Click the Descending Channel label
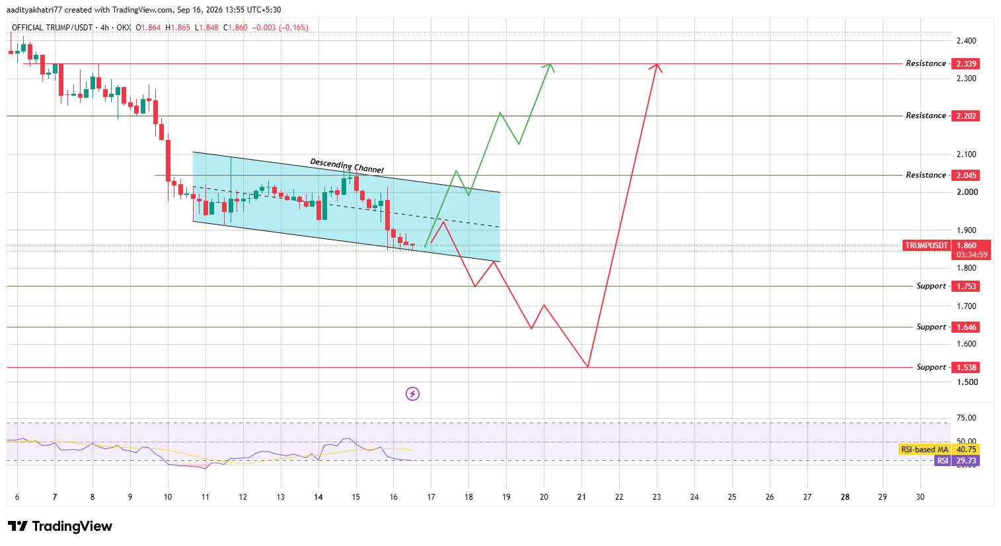Image resolution: width=1001 pixels, height=546 pixels. point(347,166)
